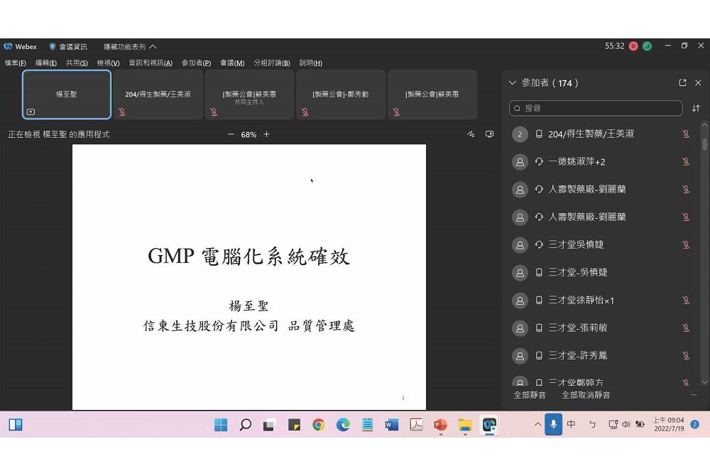This screenshot has width=710, height=476.
Task: Click the red recording indicator icon
Action: (633, 46)
